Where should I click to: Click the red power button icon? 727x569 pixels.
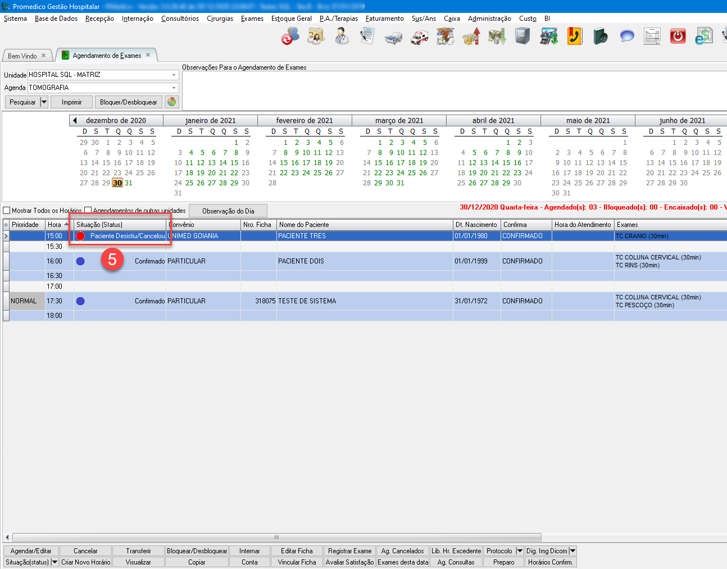(678, 37)
